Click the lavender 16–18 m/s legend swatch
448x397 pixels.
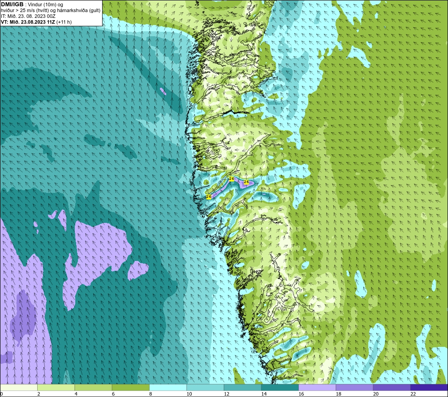[317, 387]
